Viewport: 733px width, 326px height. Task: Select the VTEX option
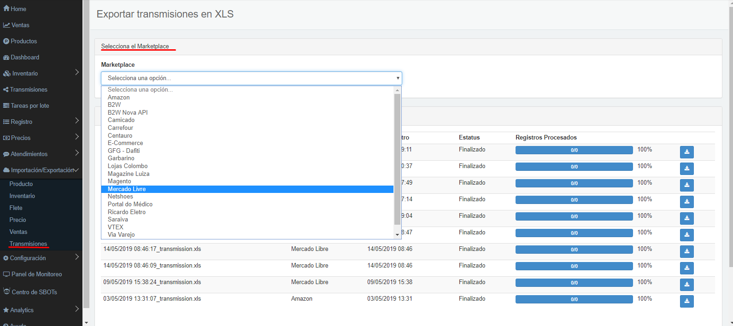247,227
